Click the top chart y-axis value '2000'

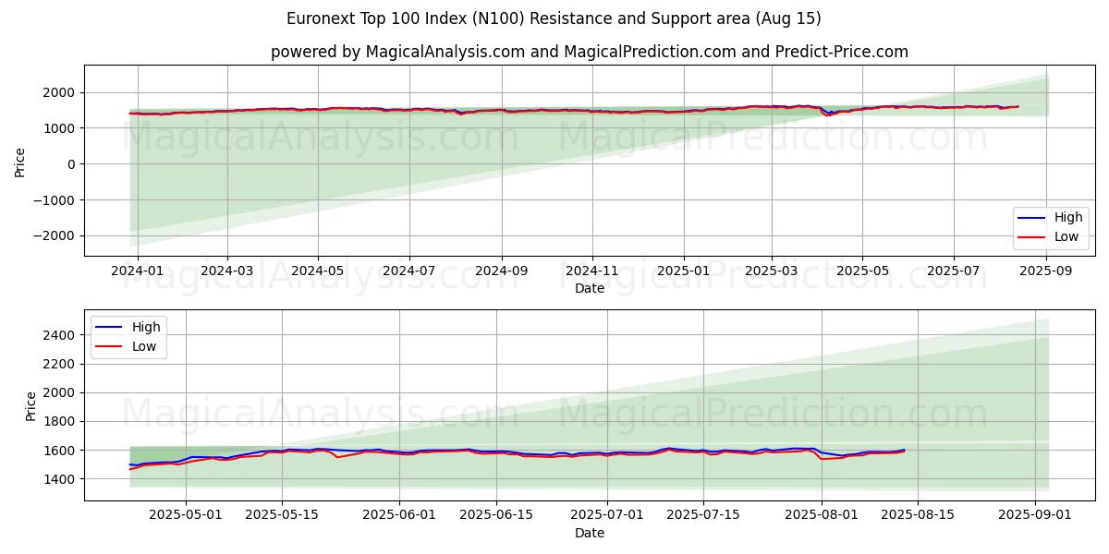61,92
